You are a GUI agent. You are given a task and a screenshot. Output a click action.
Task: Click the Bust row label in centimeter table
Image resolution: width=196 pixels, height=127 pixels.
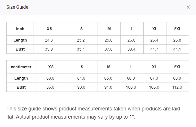(21, 87)
